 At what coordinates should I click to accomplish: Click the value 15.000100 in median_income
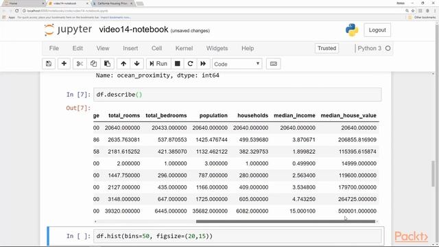302,211
